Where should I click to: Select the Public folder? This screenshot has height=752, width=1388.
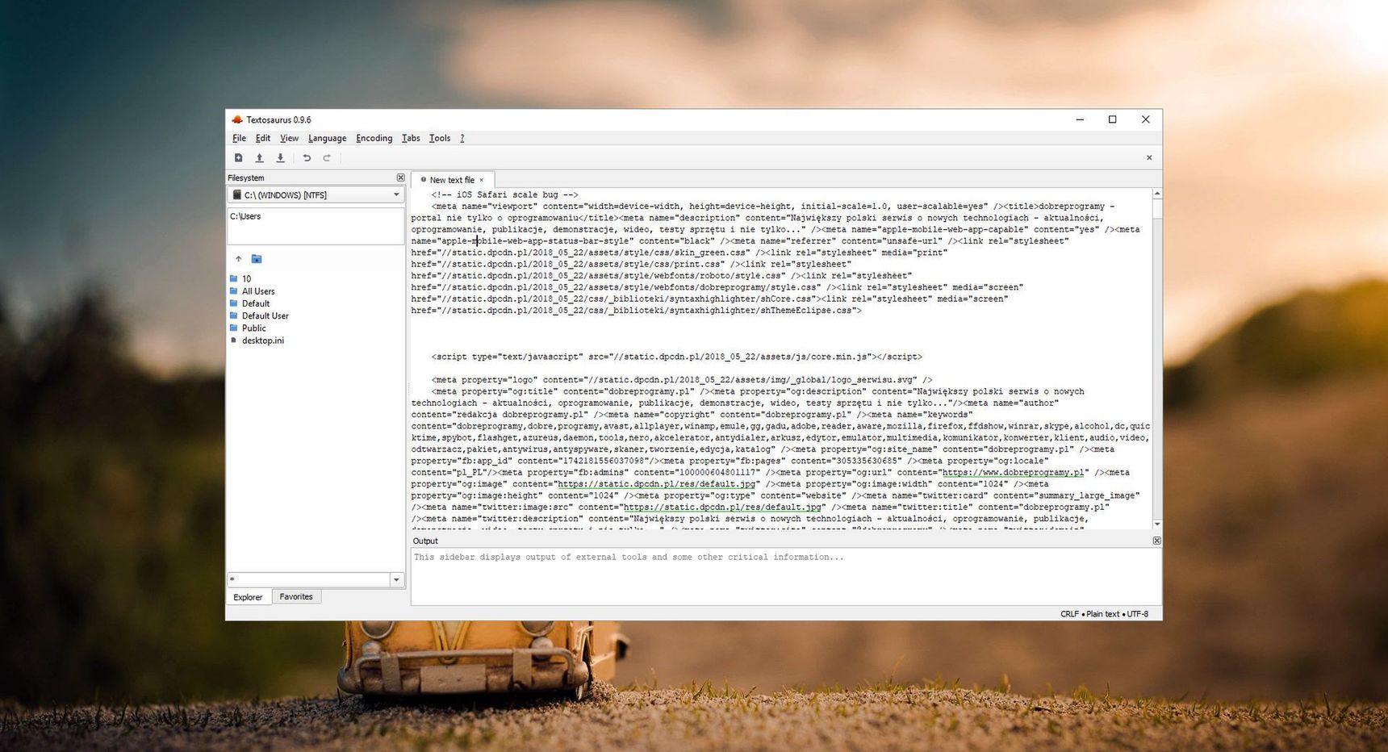[253, 328]
